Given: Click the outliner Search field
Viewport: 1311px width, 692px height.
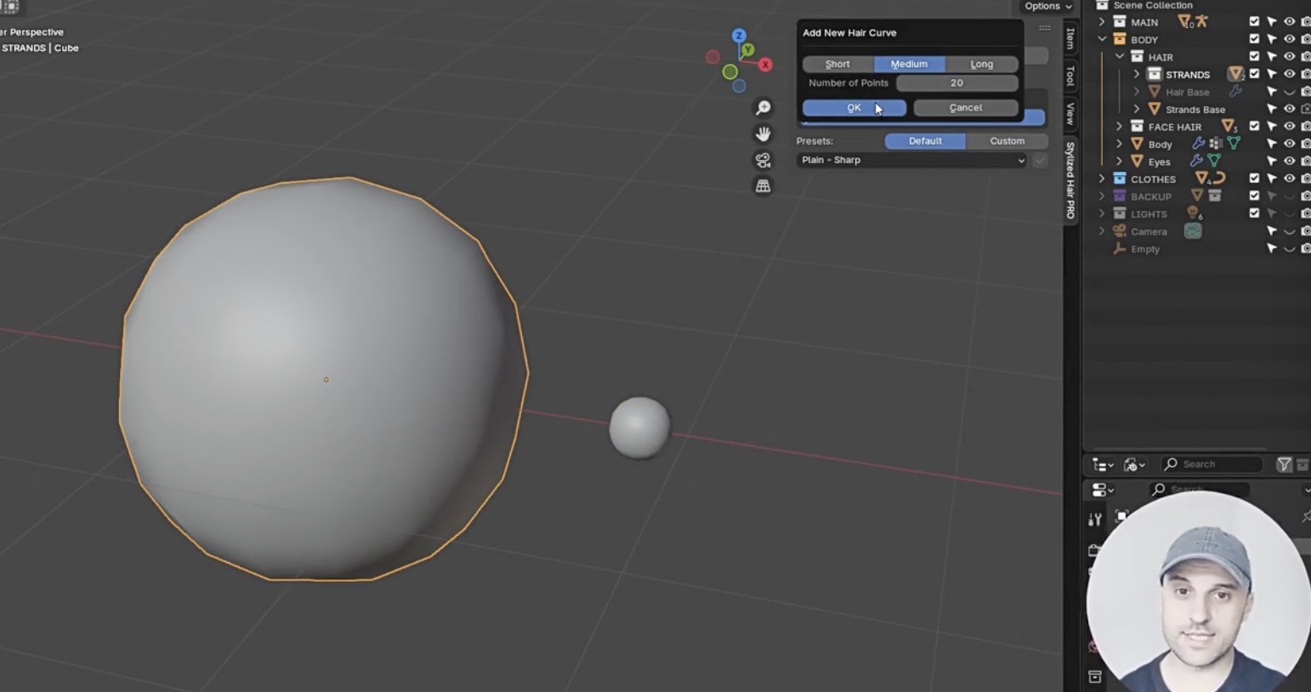Looking at the screenshot, I should [1212, 464].
